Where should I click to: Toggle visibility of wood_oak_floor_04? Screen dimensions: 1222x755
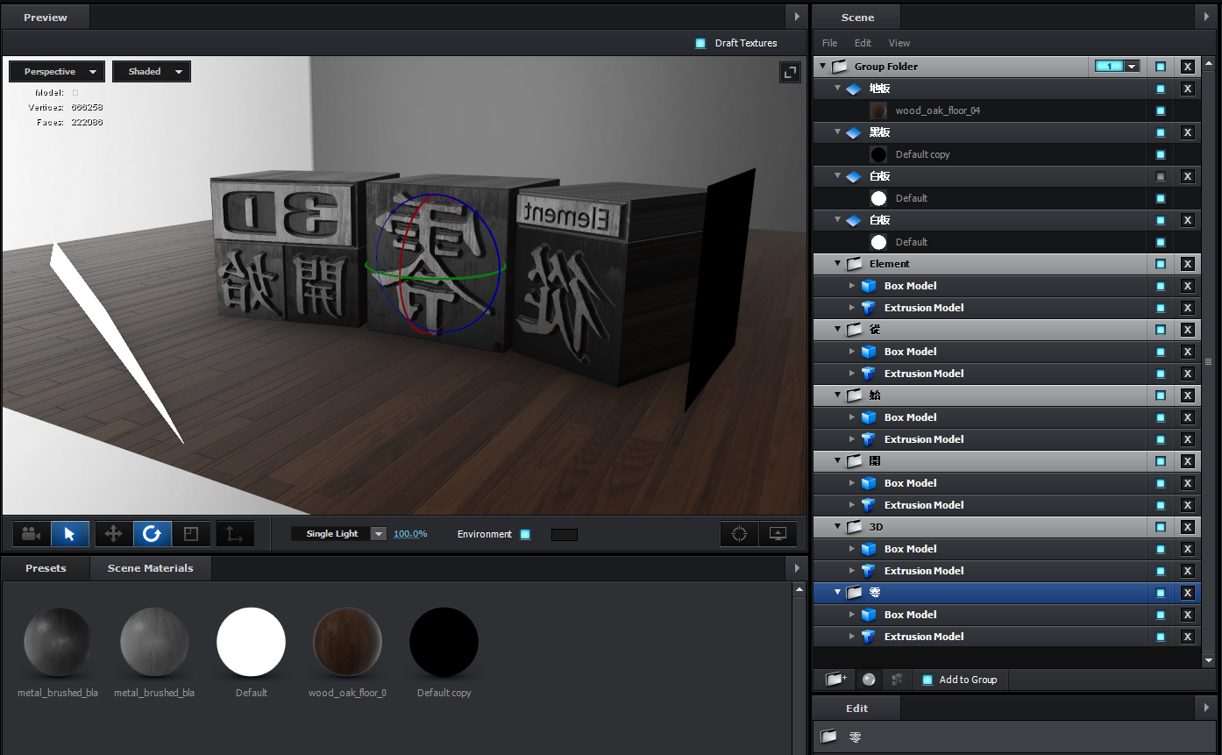tap(1161, 110)
